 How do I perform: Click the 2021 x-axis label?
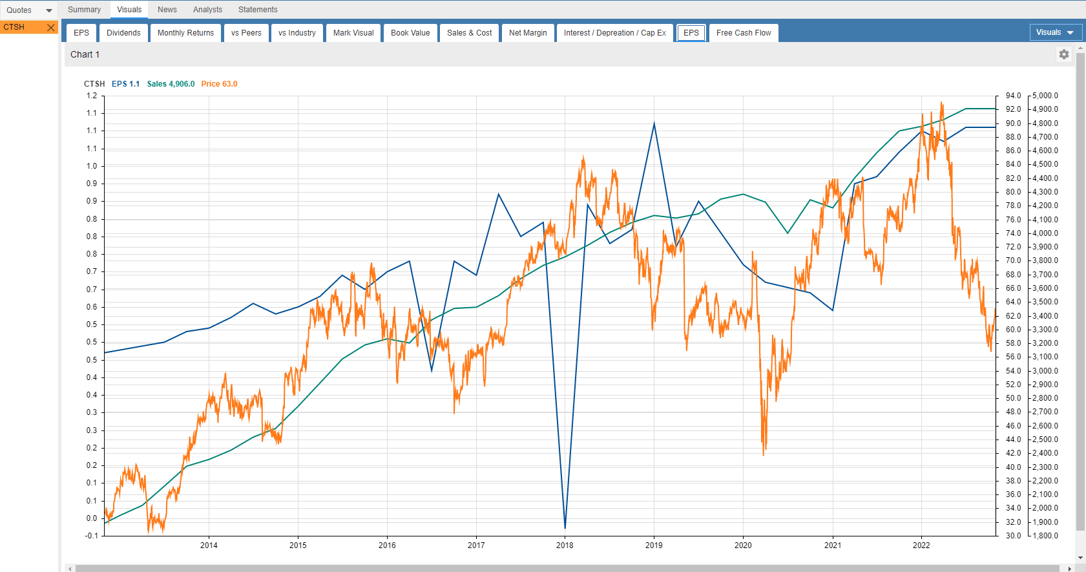tap(833, 546)
